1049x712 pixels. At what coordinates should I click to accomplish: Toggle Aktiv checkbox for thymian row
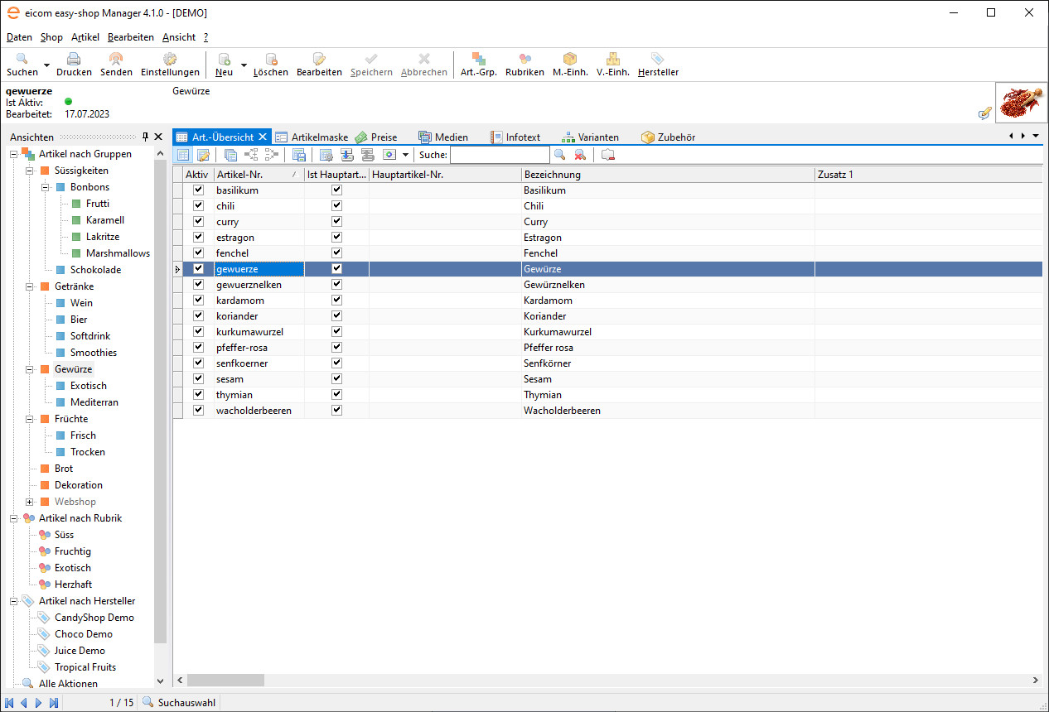click(x=198, y=395)
